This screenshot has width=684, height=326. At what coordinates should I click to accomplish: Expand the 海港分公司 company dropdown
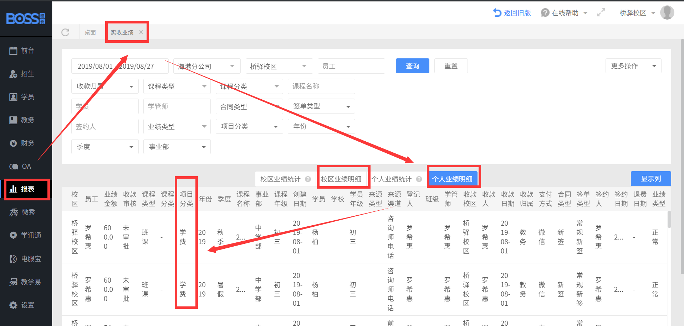click(x=207, y=66)
